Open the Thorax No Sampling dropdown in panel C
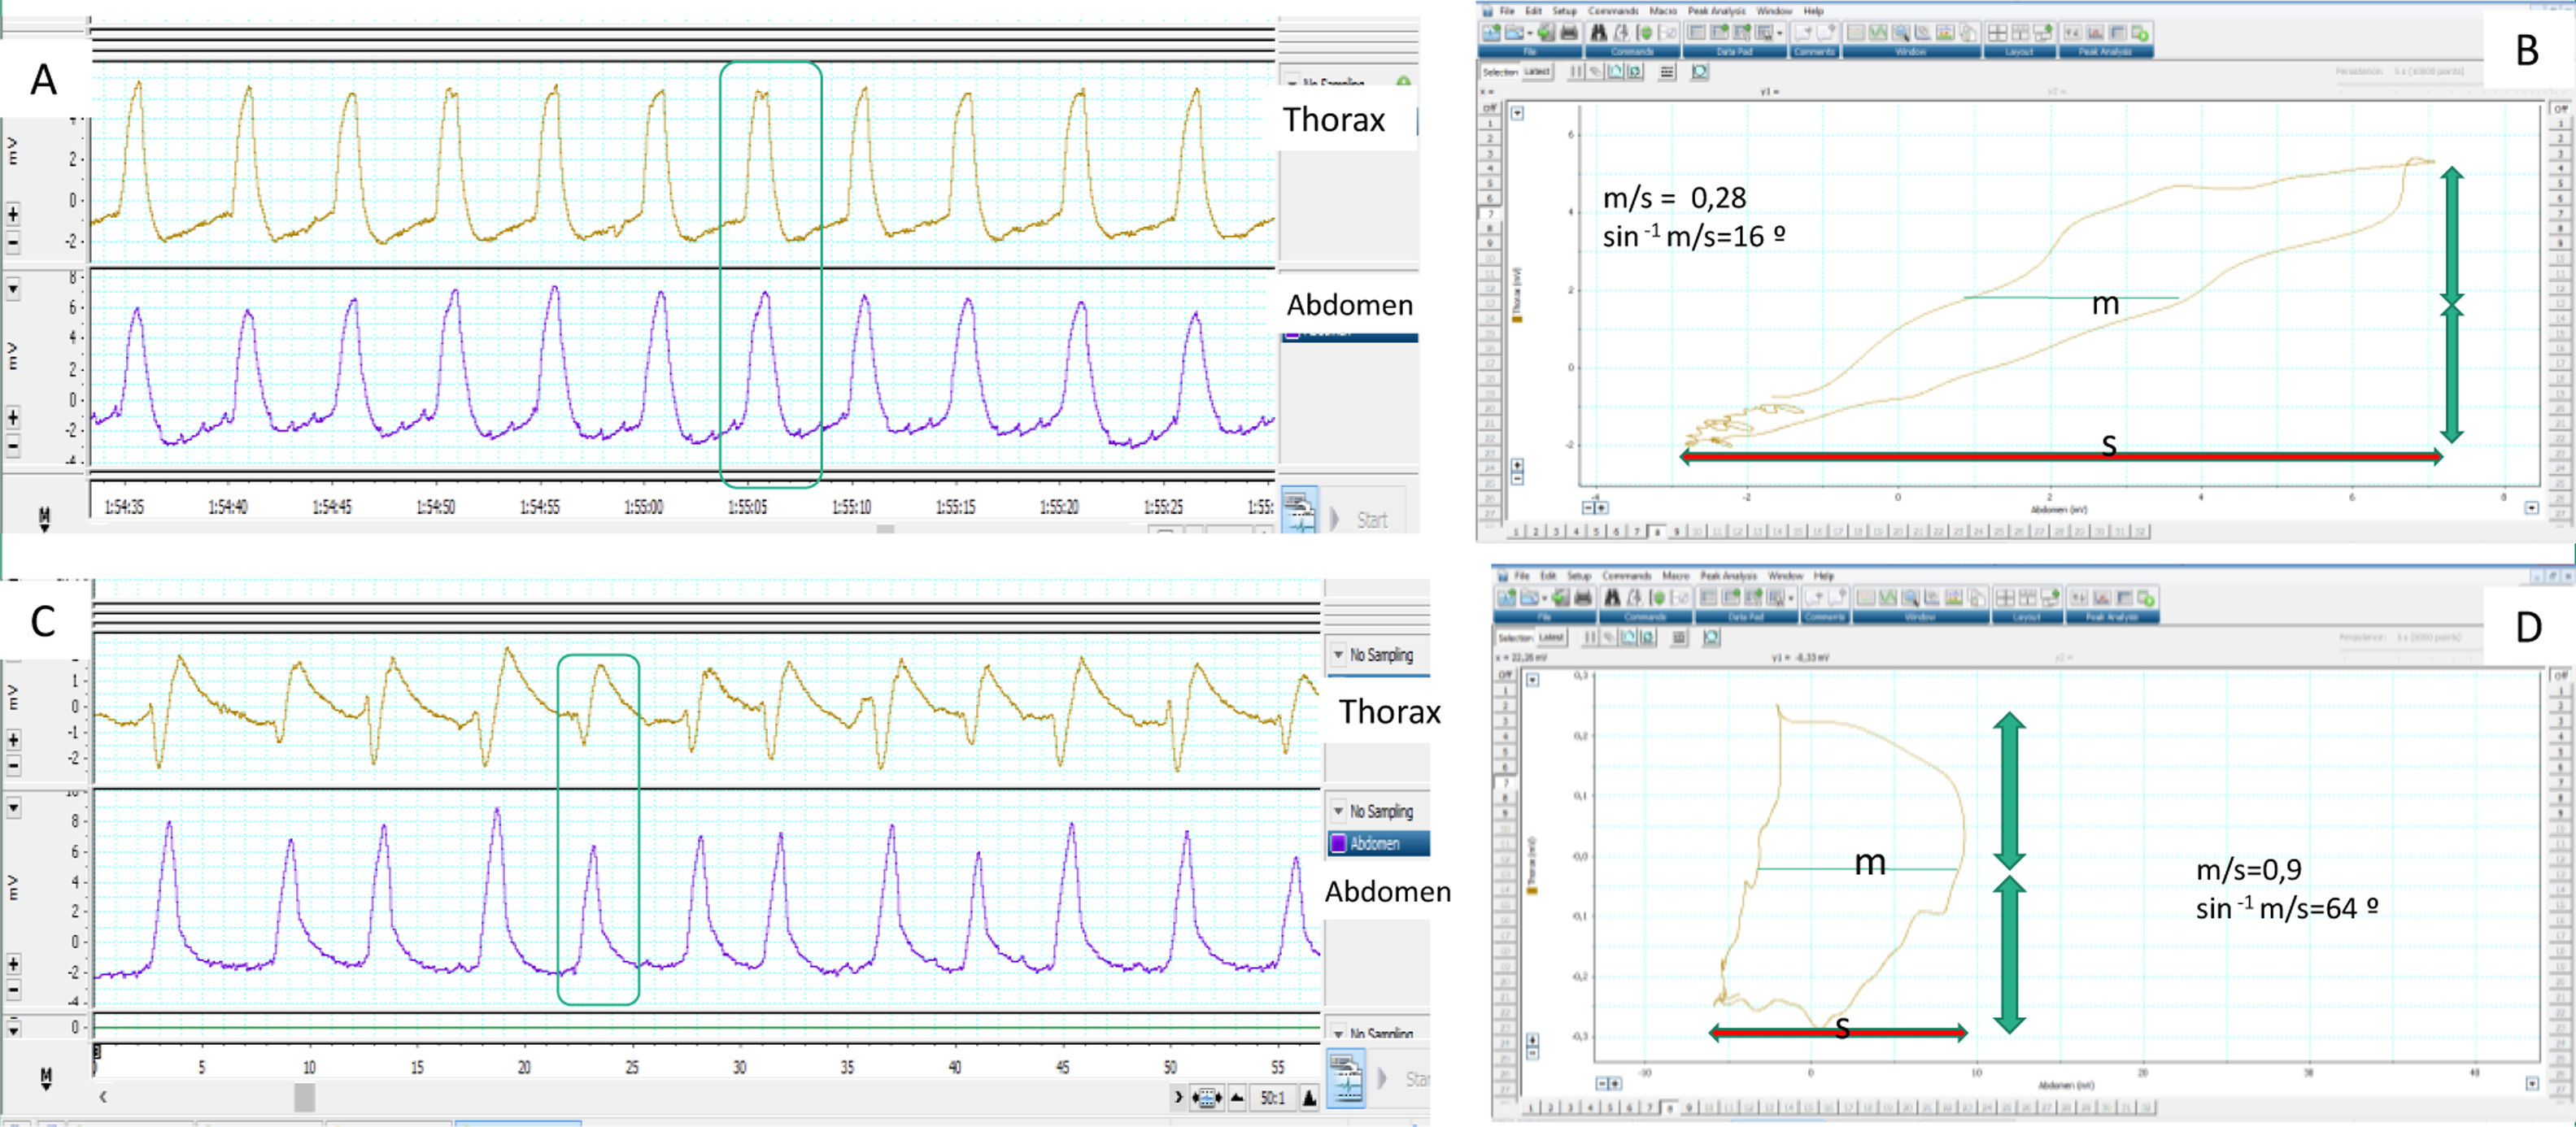This screenshot has height=1127, width=2576. (1338, 655)
